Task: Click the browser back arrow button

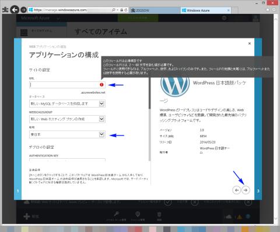Action: [15, 9]
